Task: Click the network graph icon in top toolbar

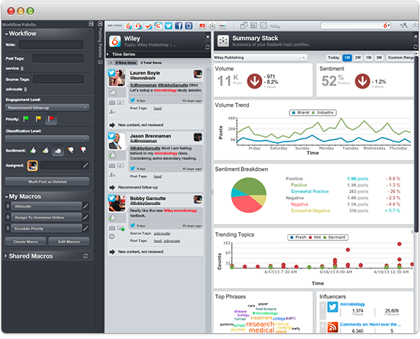Action: pos(404,26)
